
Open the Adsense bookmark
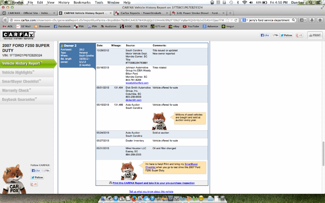pos(211,26)
